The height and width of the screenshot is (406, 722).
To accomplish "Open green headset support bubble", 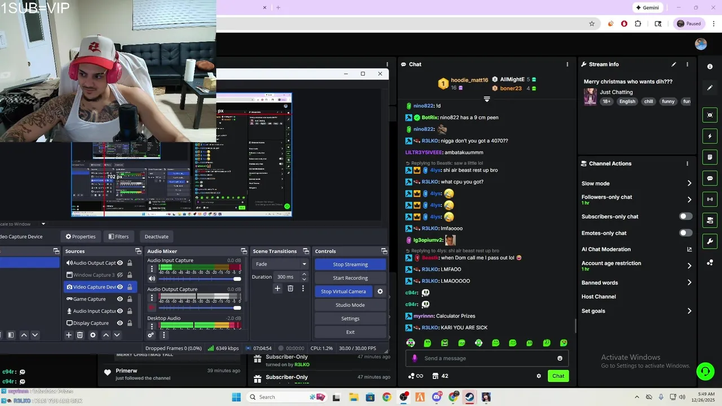I will [705, 371].
